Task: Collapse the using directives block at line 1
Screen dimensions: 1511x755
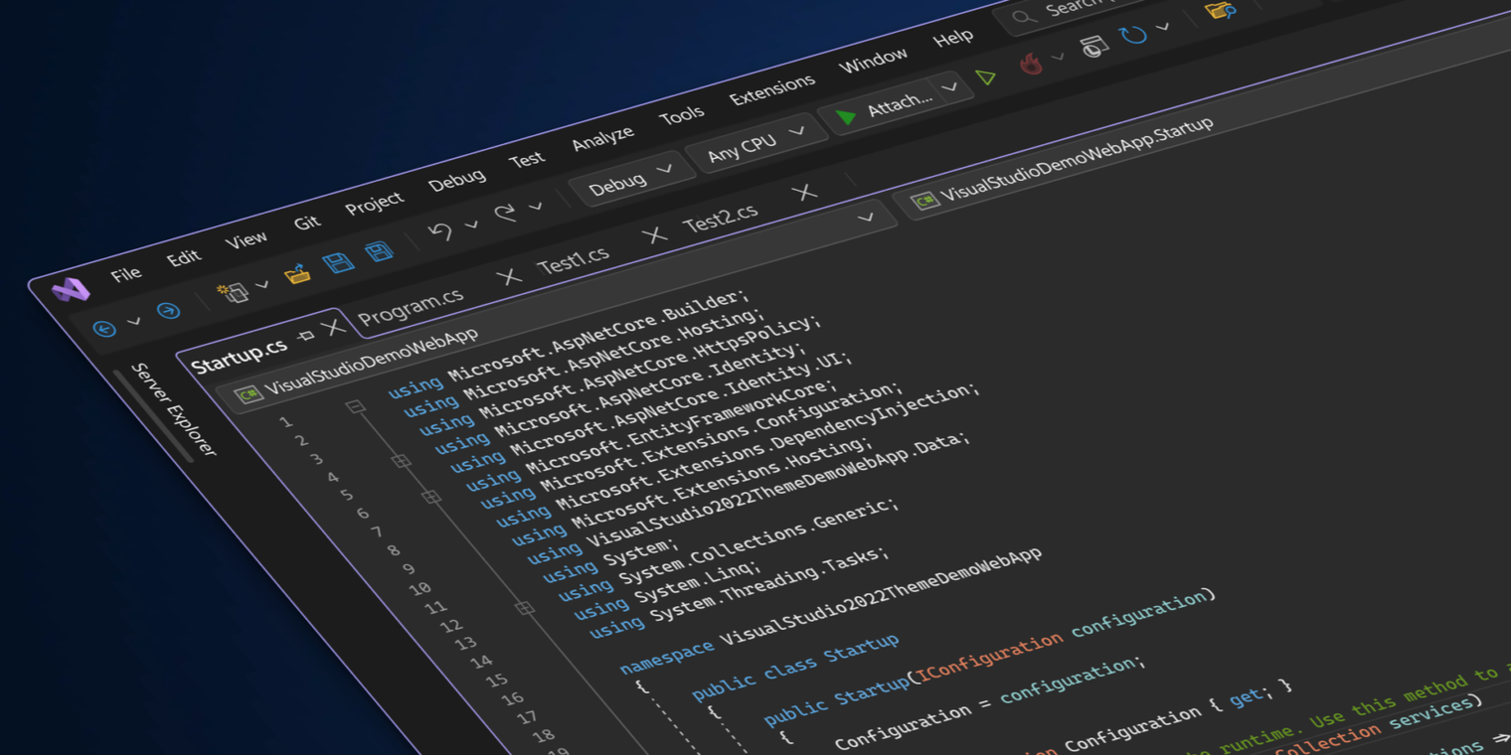Action: (x=355, y=406)
